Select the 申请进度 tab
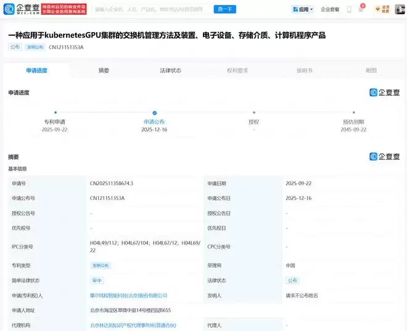This screenshot has width=407, height=331. click(x=36, y=70)
